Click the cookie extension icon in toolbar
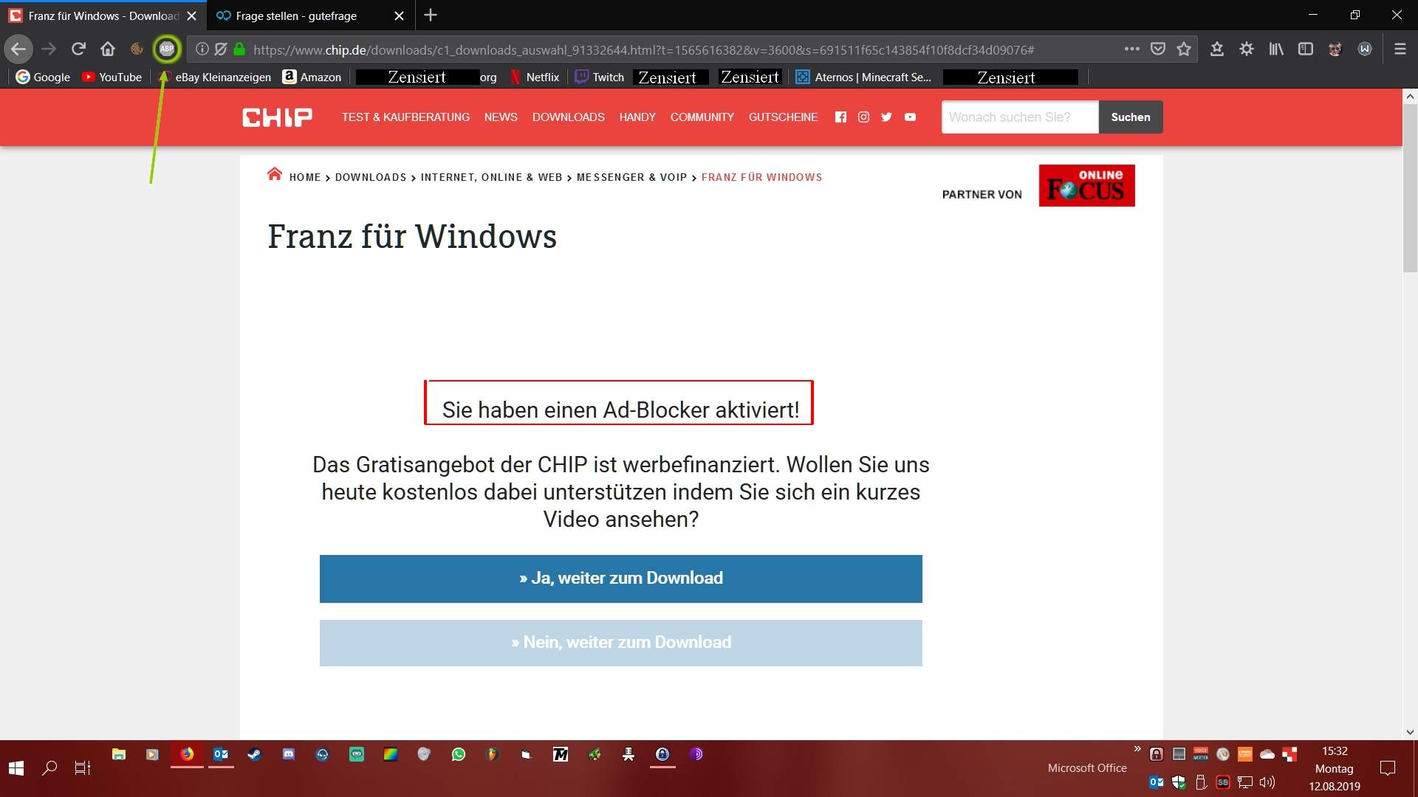The height and width of the screenshot is (797, 1418). click(x=137, y=49)
